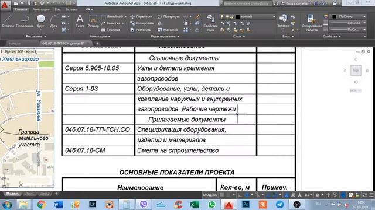Image resolution: width=375 pixels, height=210 pixels.
Task: Click the rectangle tool icon in Рисование panel
Action: pyautogui.click(x=64, y=17)
